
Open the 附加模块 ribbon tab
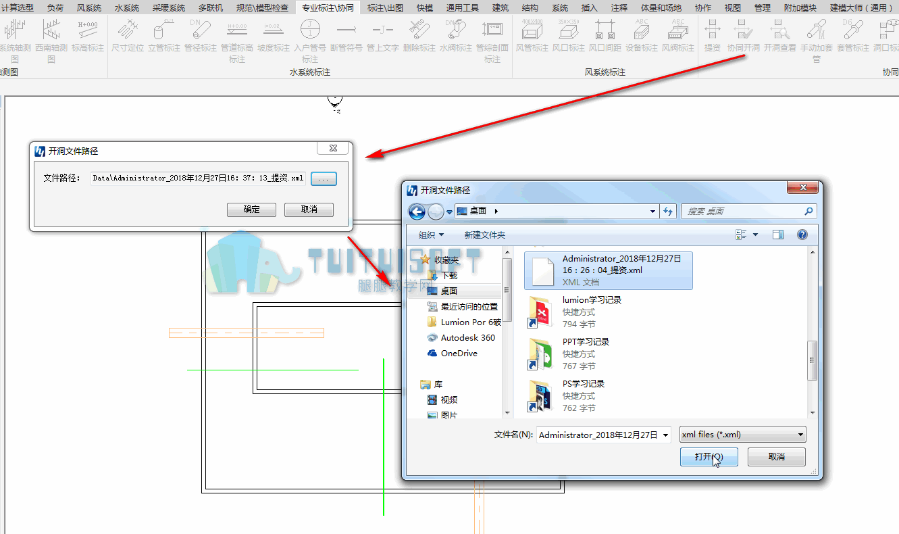pos(800,8)
